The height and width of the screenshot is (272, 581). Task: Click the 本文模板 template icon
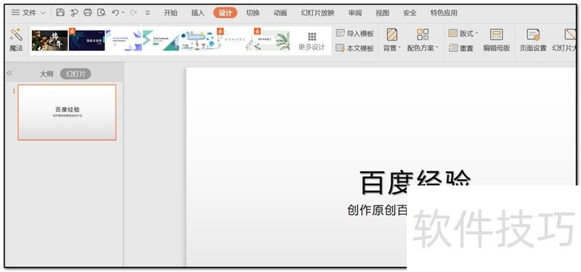340,48
